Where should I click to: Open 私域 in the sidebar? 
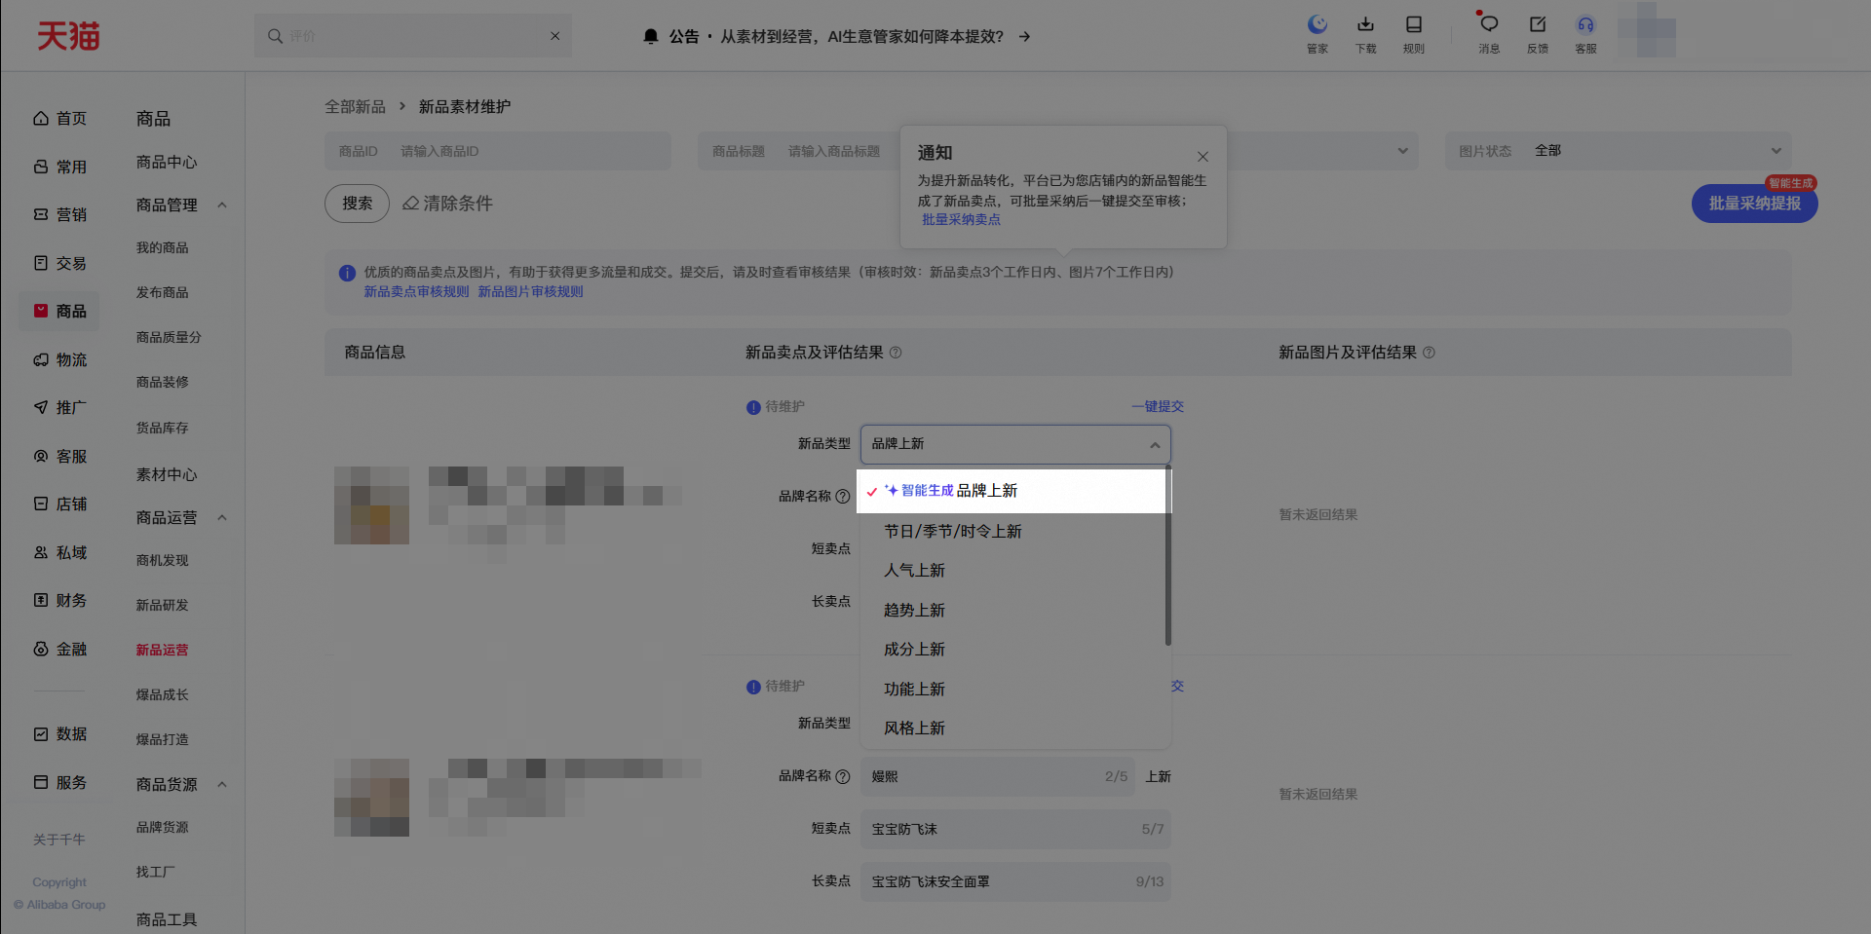[60, 552]
